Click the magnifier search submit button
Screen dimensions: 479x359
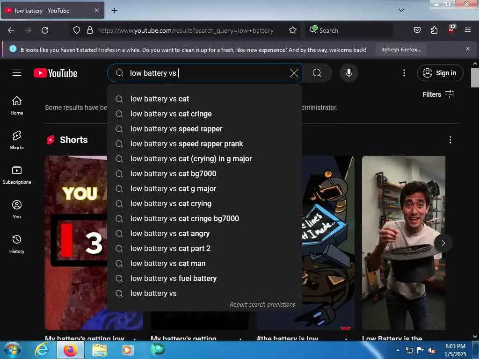(317, 73)
